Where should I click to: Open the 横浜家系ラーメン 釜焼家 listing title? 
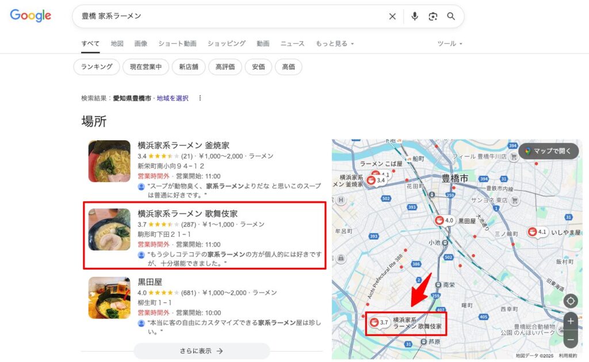click(x=183, y=145)
